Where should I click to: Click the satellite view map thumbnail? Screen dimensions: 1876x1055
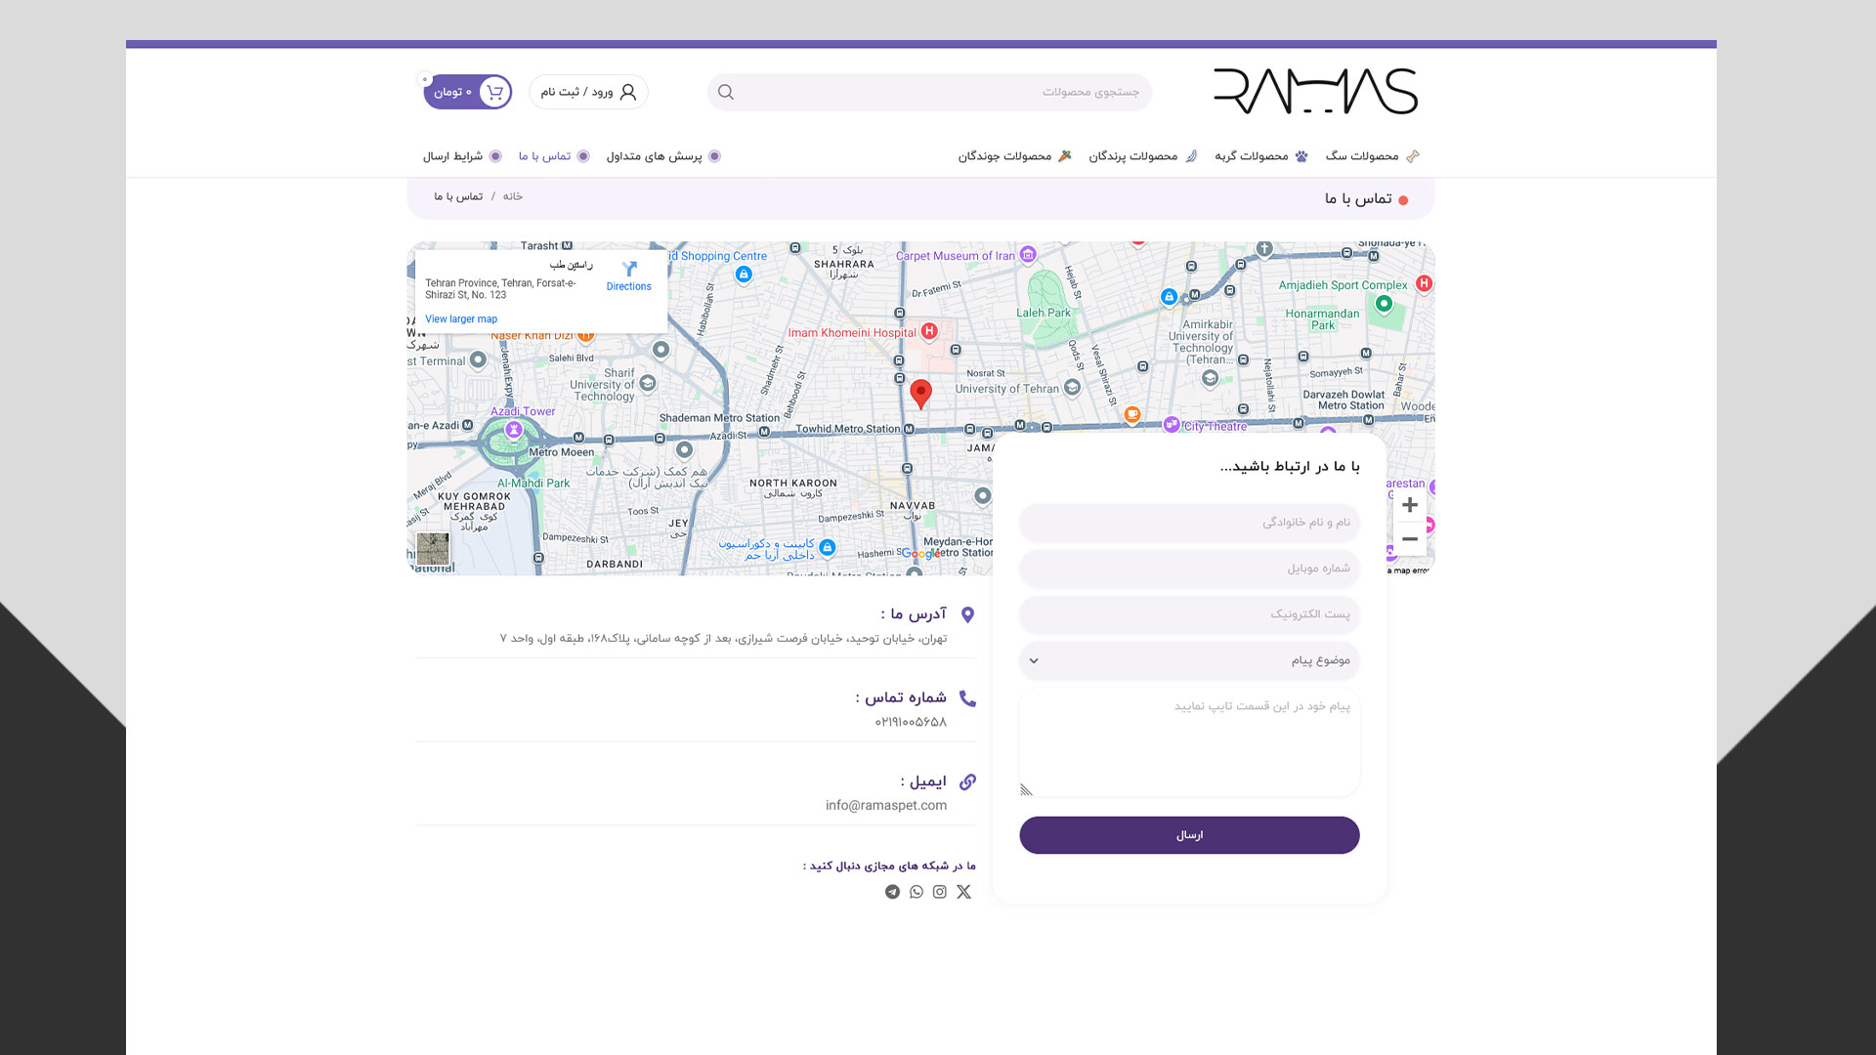[x=433, y=548]
